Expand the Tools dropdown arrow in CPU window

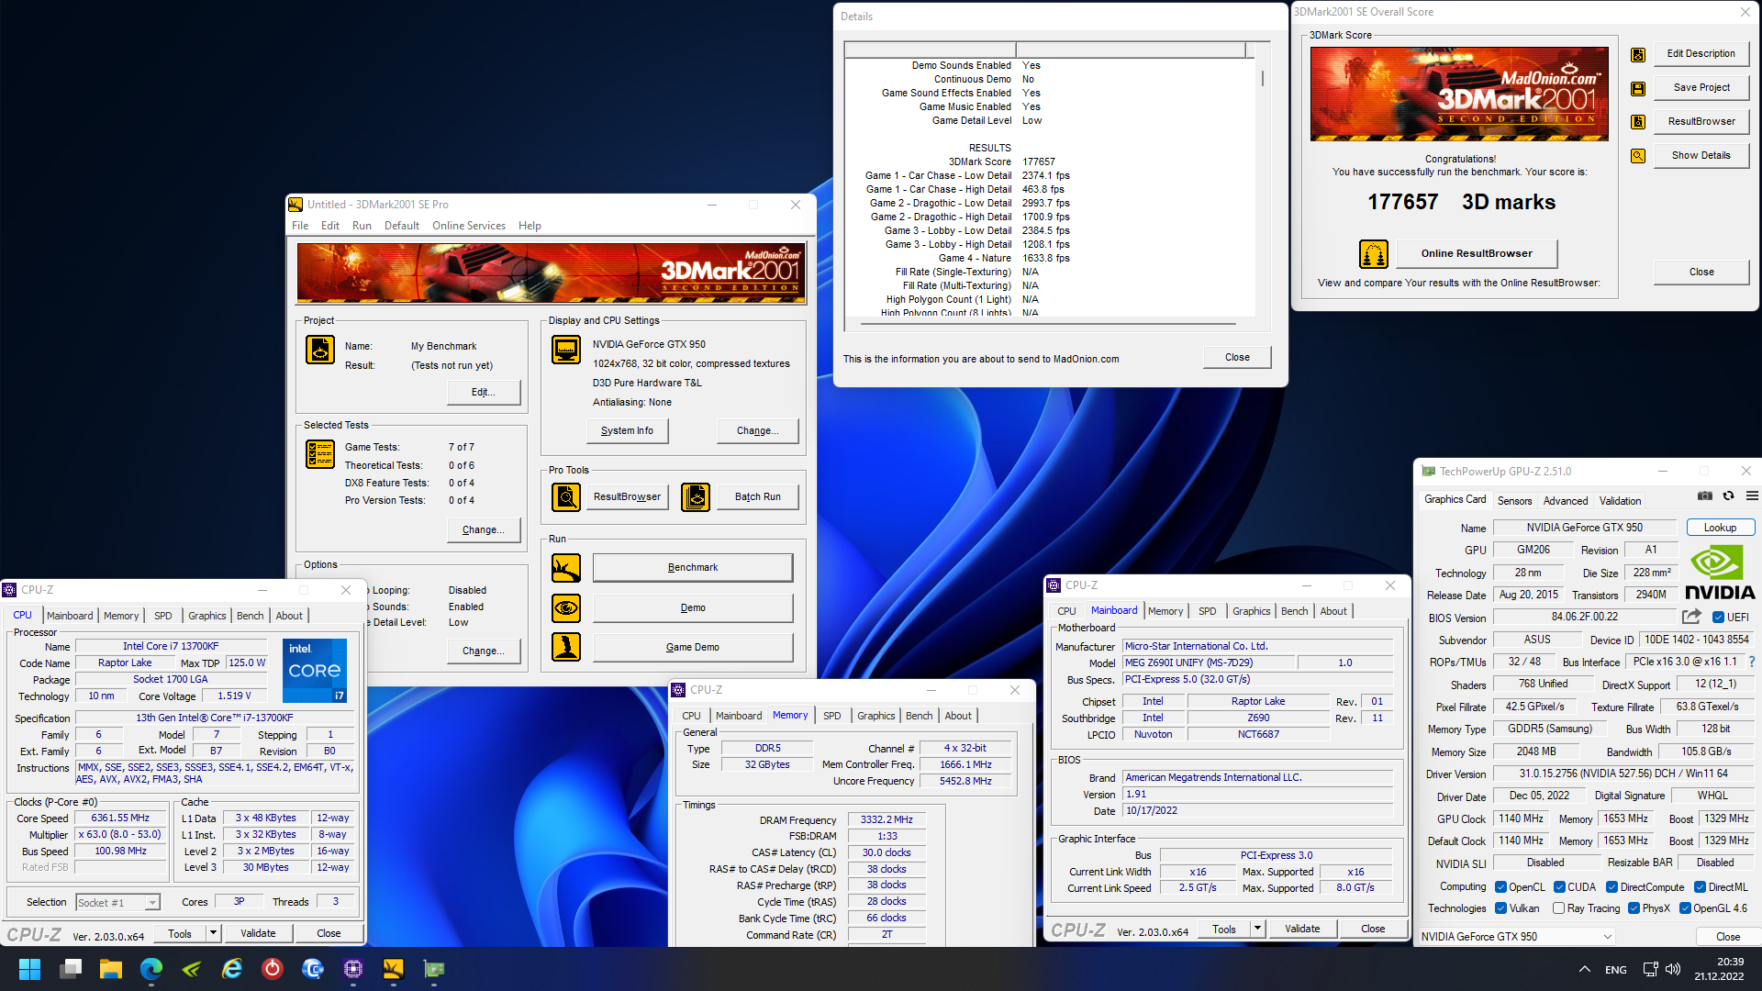pyautogui.click(x=213, y=933)
